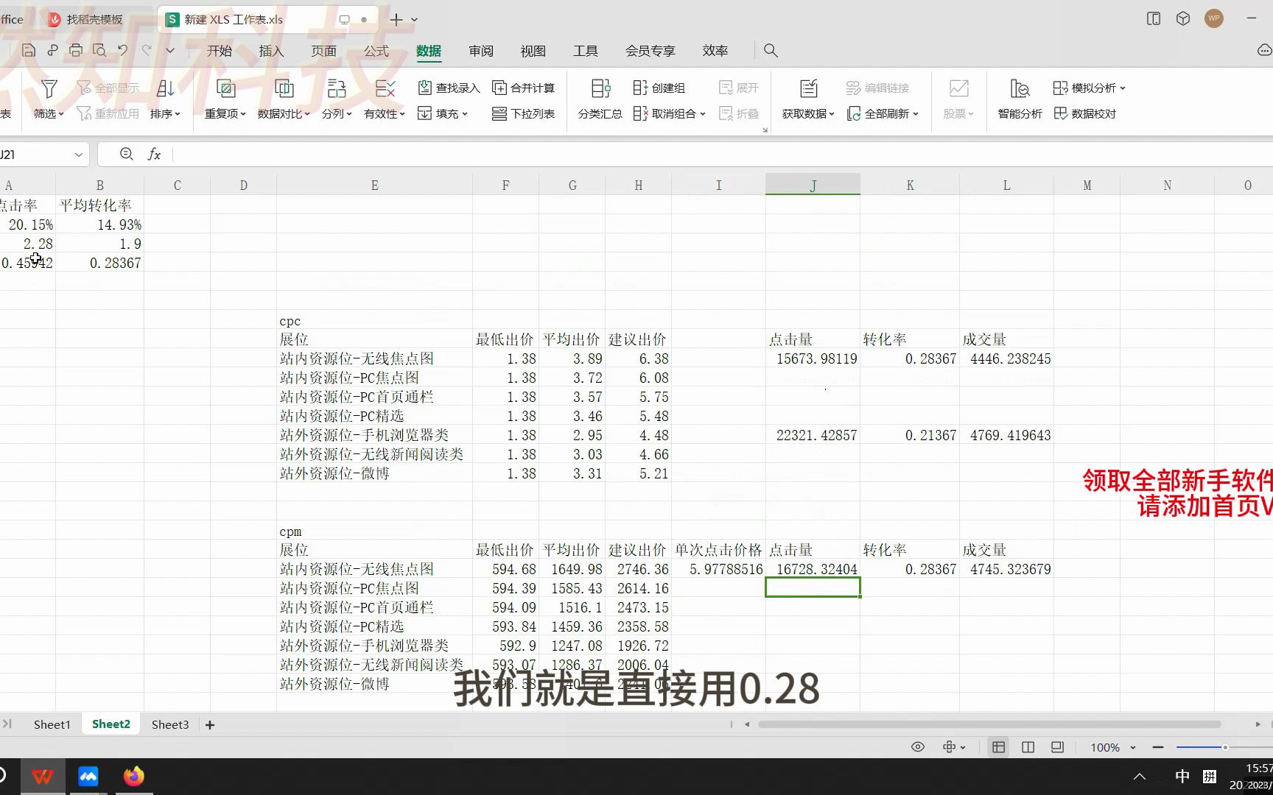Click the Save icon in quick access bar
The height and width of the screenshot is (795, 1273).
[x=28, y=50]
